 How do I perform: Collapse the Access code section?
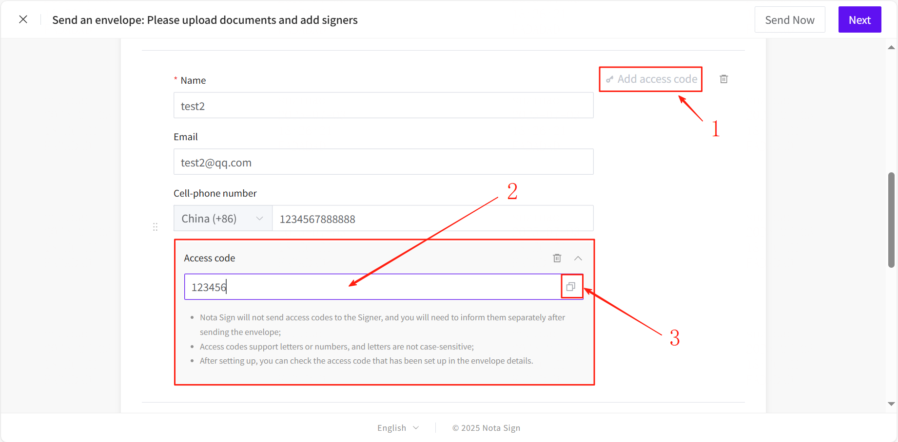pyautogui.click(x=578, y=258)
